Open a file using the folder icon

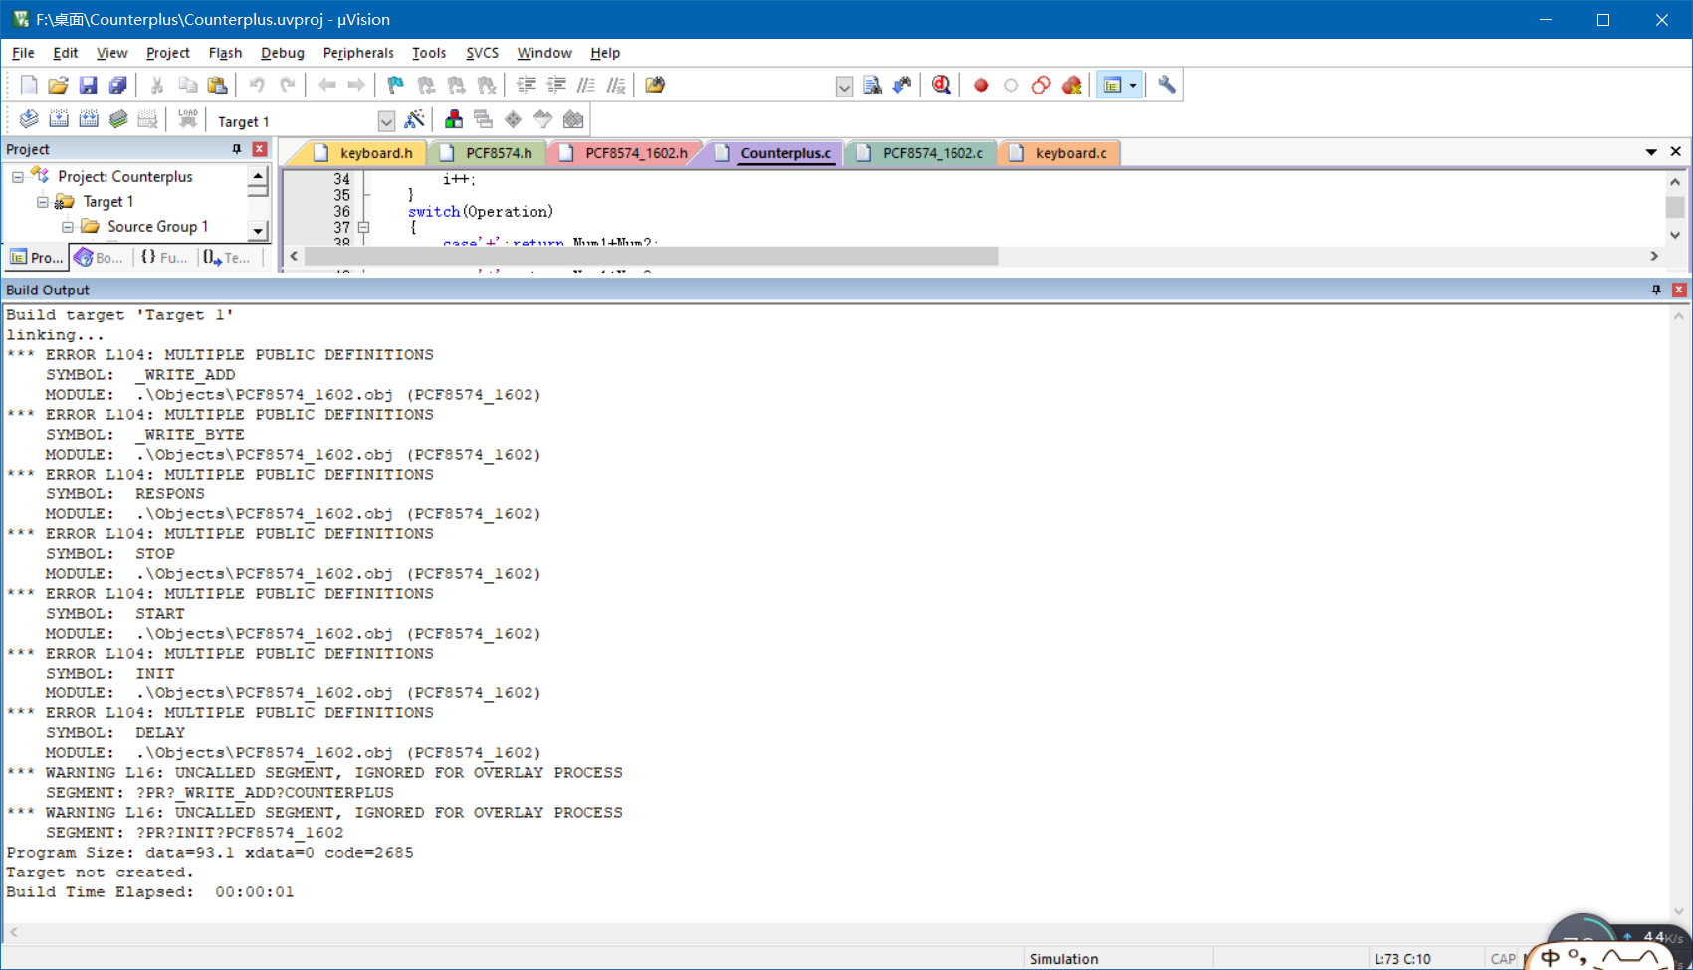(58, 86)
